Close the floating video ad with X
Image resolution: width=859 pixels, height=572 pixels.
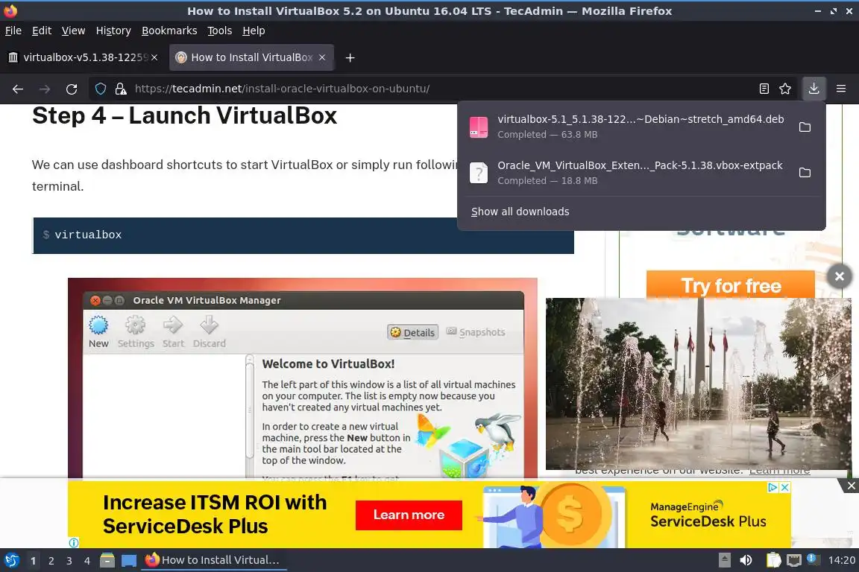coord(840,276)
